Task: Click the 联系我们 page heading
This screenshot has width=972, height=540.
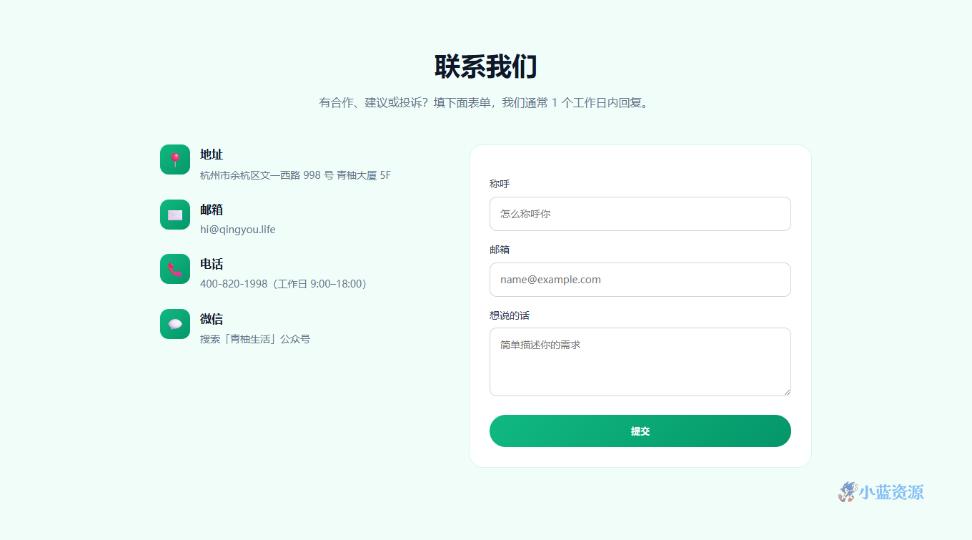Action: (x=486, y=67)
